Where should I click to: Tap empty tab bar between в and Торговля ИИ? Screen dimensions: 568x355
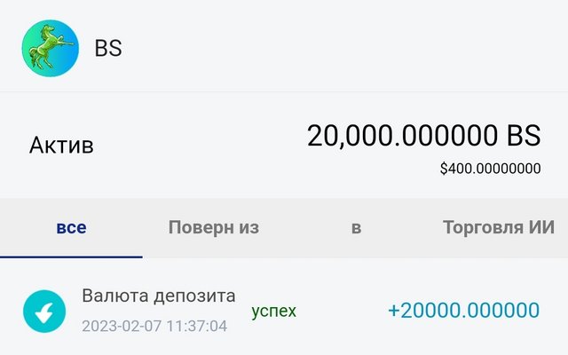click(x=402, y=227)
